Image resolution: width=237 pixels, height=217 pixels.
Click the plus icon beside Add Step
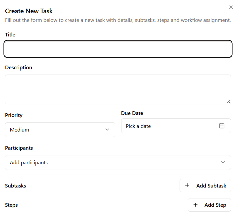[x=196, y=205]
